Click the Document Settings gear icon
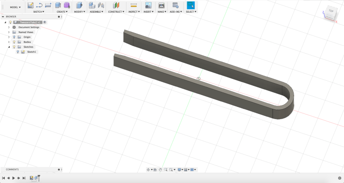This screenshot has height=183, width=344. click(x=14, y=27)
